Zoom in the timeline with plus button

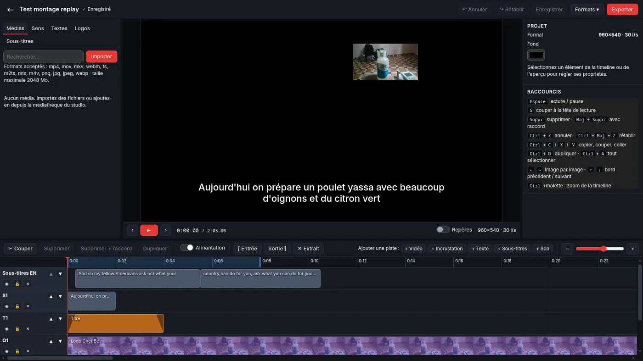(x=632, y=249)
